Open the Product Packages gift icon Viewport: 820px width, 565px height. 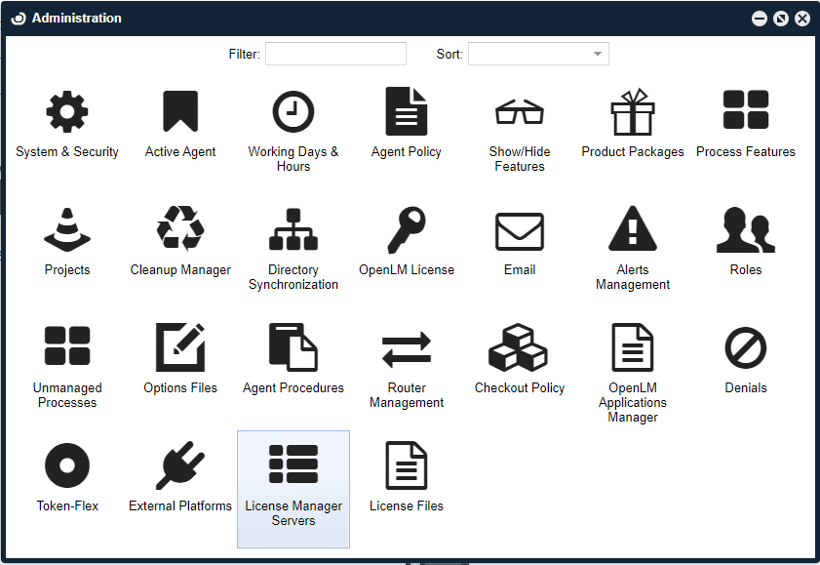tap(632, 110)
